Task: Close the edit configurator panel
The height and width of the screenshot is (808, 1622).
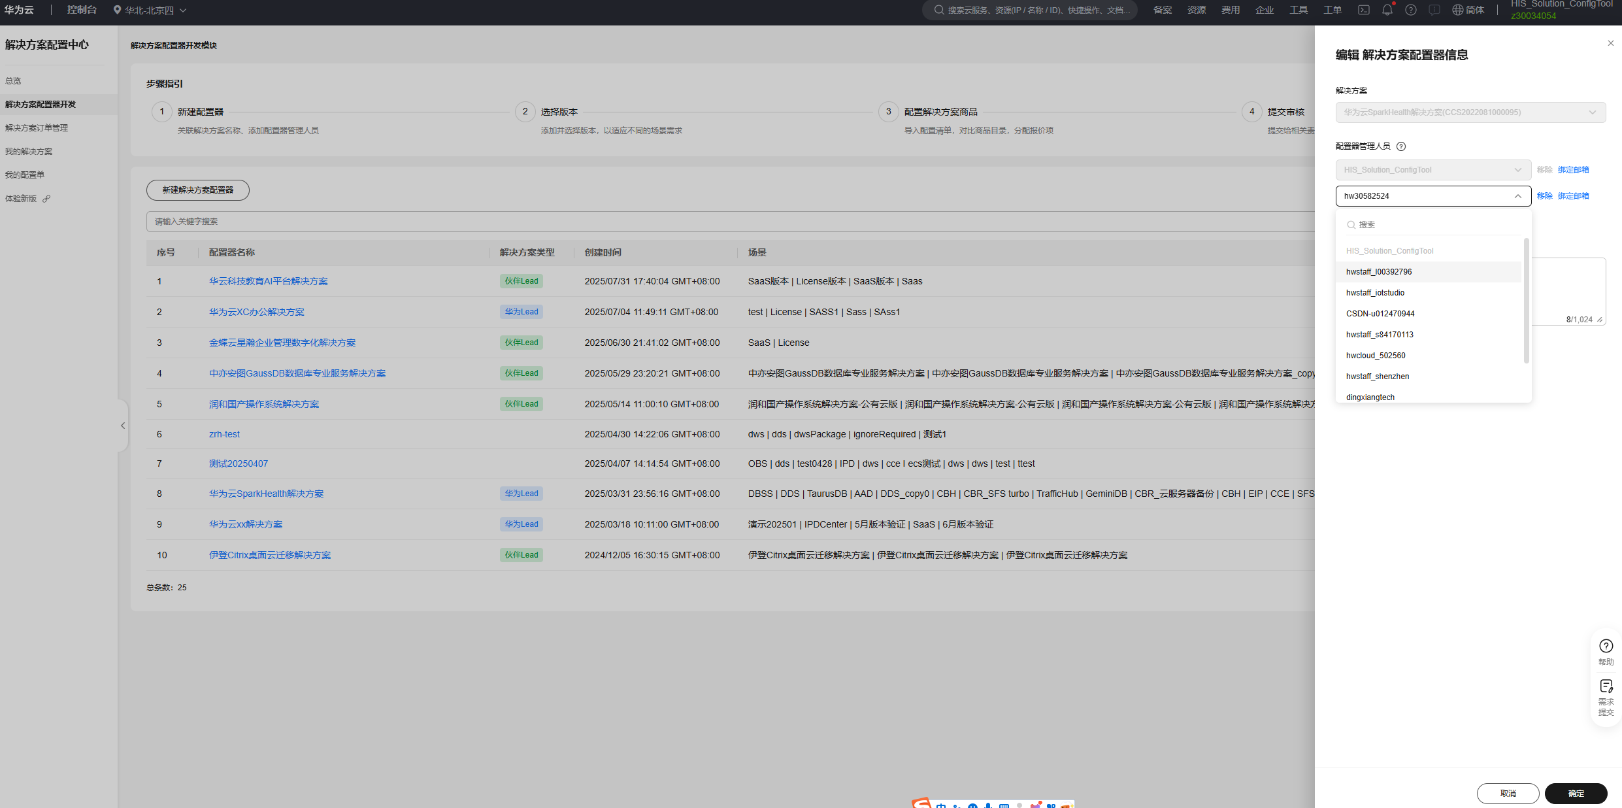Action: coord(1610,43)
